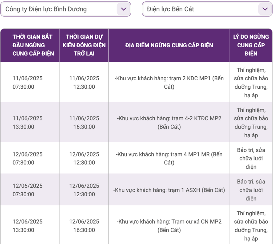Viewport: 273px width, 244px height.
Task: Click the THỜI GIAN DỰ KIẾN ĐÓNG ĐIỆN TRỞ LẠI header
Action: click(x=84, y=45)
